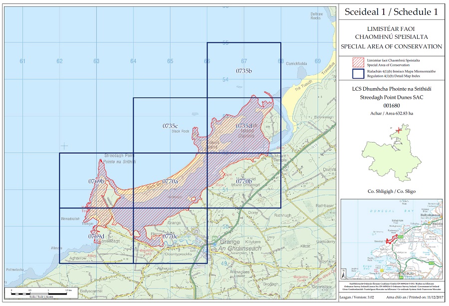Select detail map tile 0769b
This screenshot has height=306, width=449.
pos(96,180)
